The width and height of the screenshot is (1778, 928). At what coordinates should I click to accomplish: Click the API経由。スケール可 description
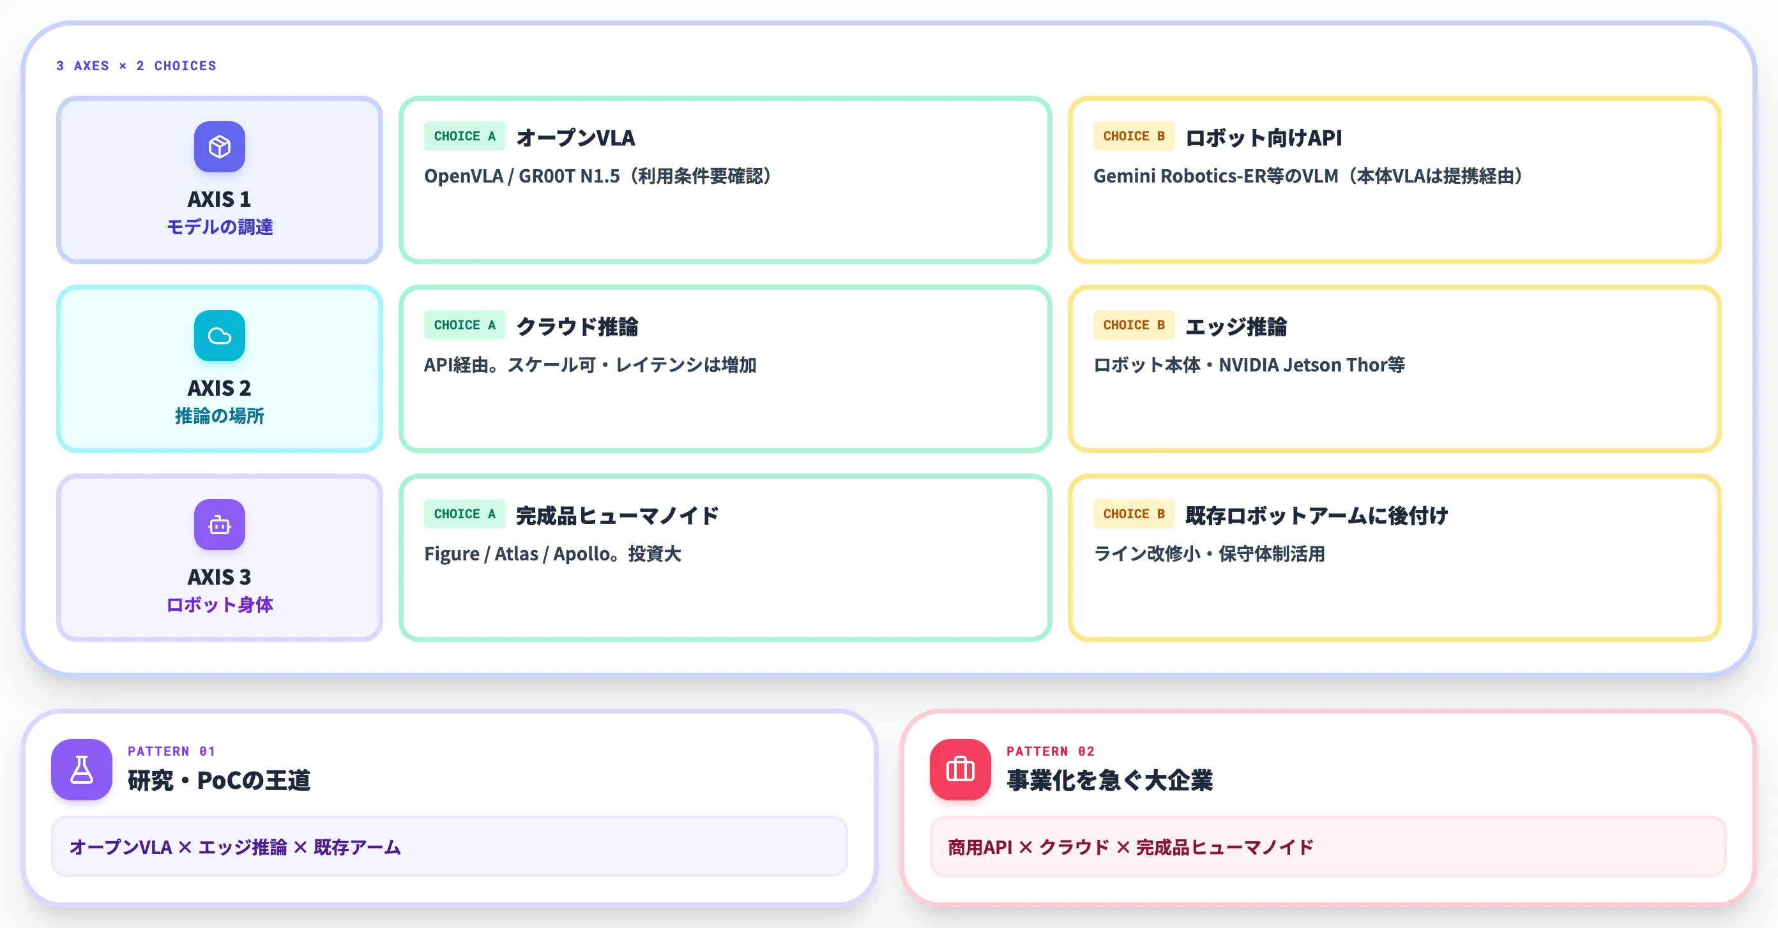pos(590,366)
